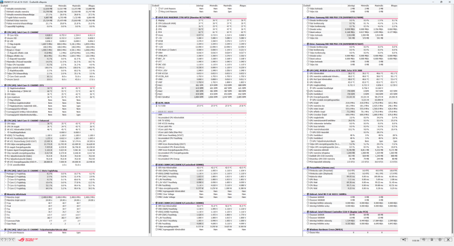This screenshot has width=454, height=246.
Task: Expand the Core VIDs sub-rows
Action: 5,35
